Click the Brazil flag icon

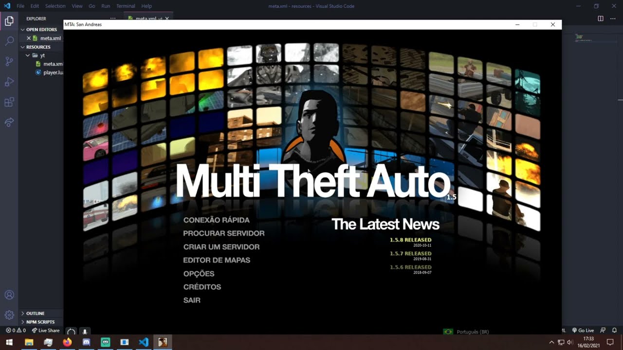[448, 332]
